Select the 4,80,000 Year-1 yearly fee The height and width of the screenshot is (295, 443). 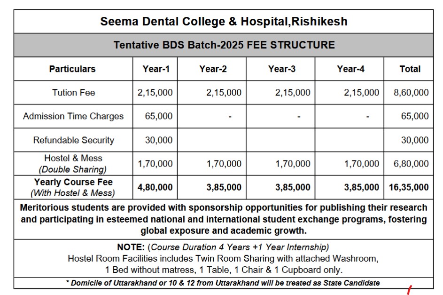(155, 187)
